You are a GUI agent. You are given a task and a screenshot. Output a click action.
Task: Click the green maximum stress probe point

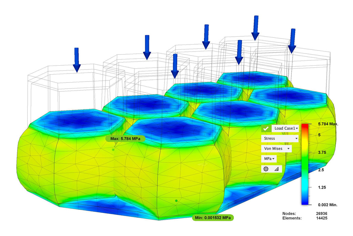(113, 150)
